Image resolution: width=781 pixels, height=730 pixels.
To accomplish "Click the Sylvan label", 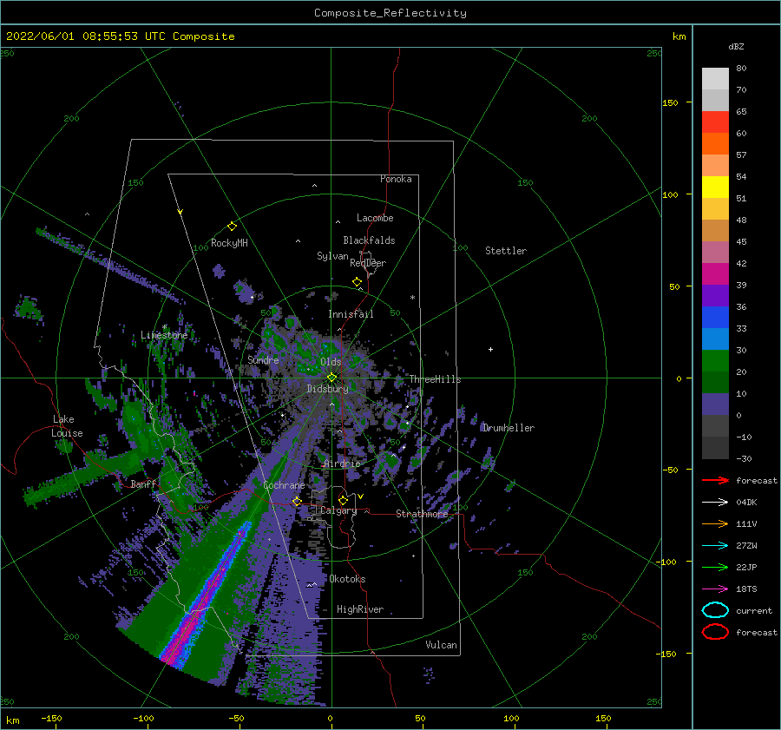I will pyautogui.click(x=332, y=256).
